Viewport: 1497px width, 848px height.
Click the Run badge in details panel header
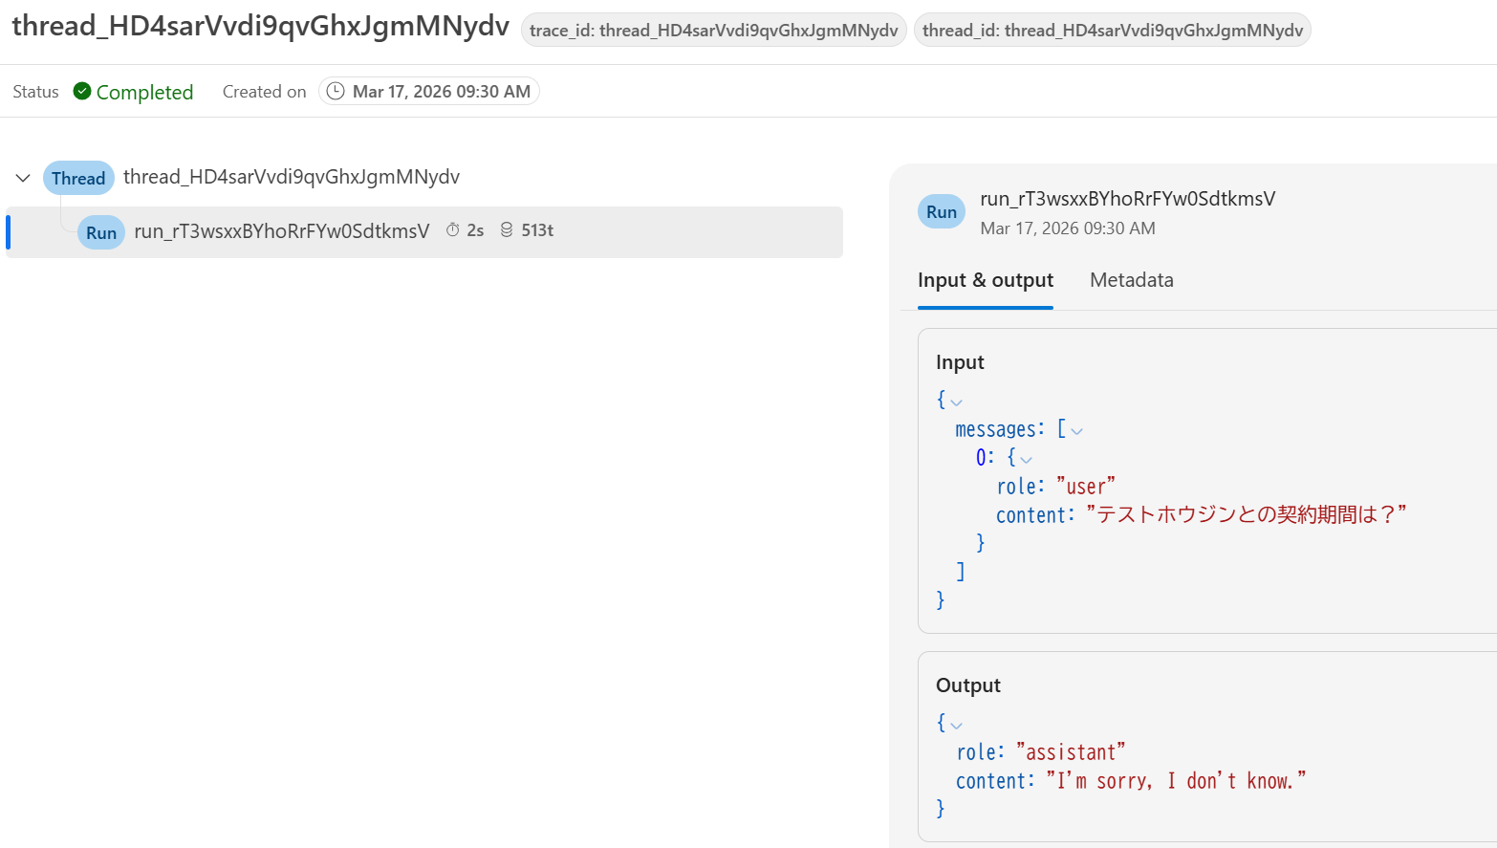[x=942, y=212]
